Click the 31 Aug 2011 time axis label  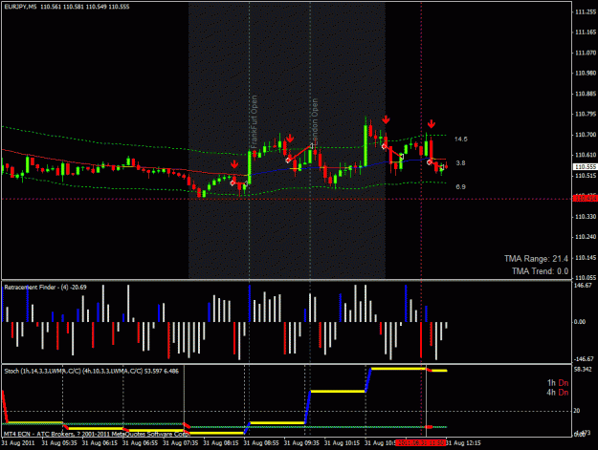(18, 442)
